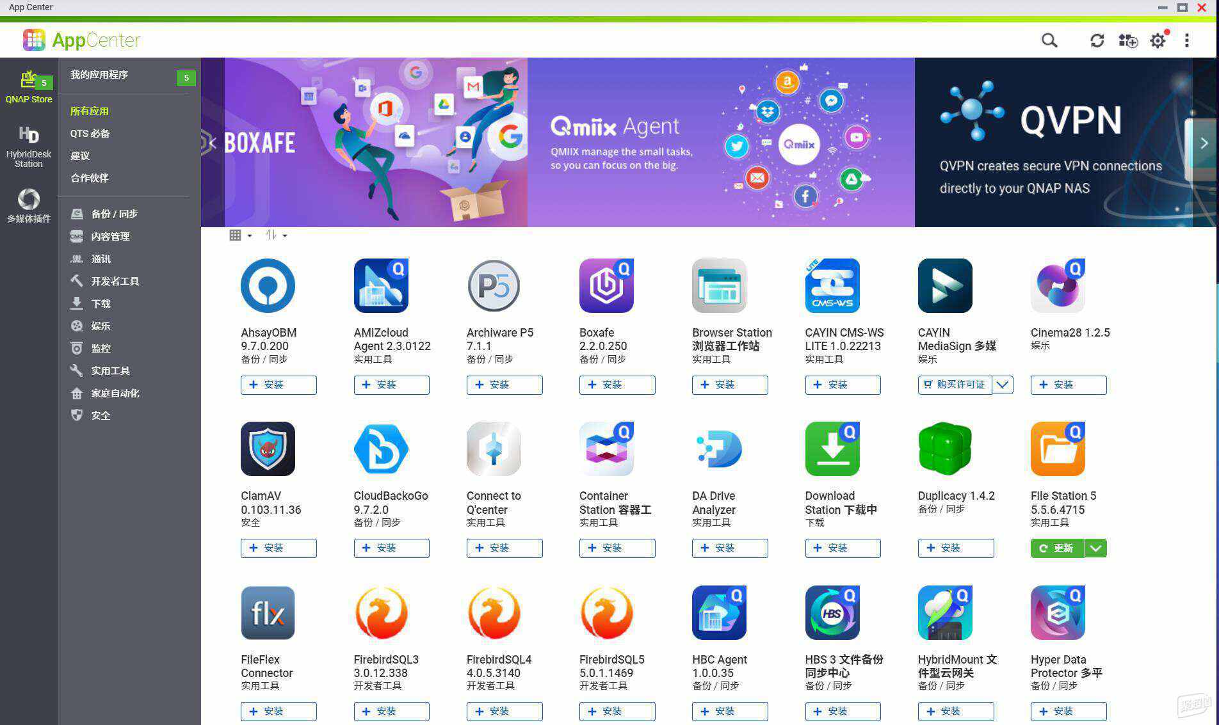Open App Center settings gear
Viewport: 1219px width, 725px height.
click(1158, 40)
